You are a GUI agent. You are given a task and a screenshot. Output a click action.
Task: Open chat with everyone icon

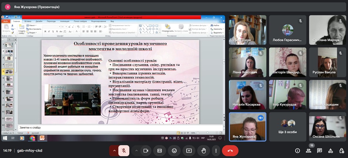320,151
